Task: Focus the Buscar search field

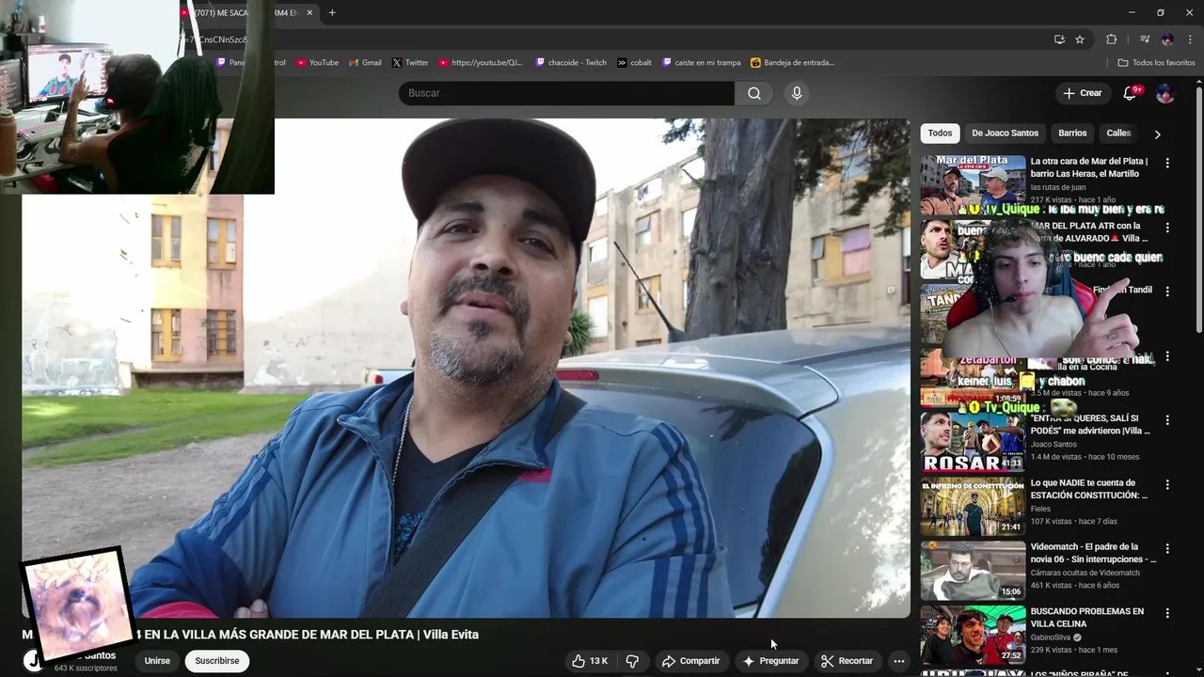Action: tap(566, 93)
